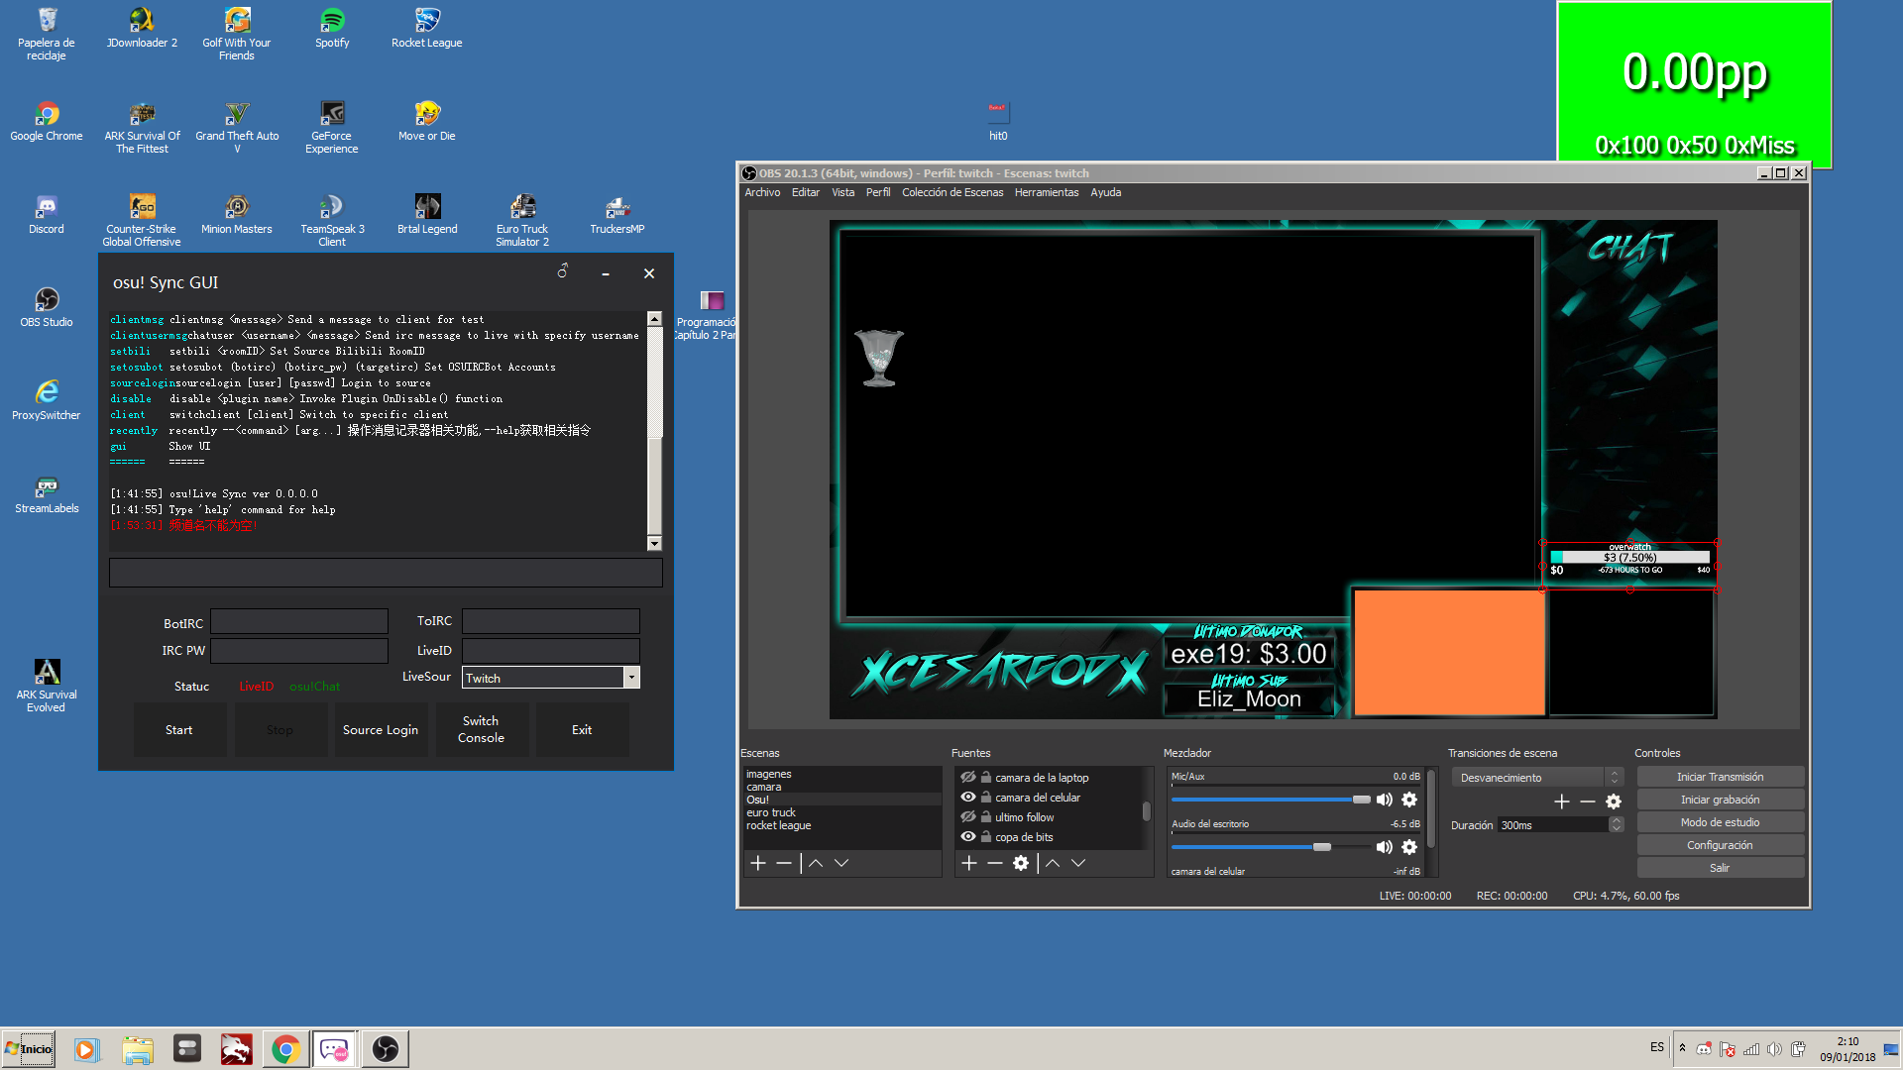The width and height of the screenshot is (1903, 1070).
Task: Select the rocket league scene
Action: [x=842, y=825]
